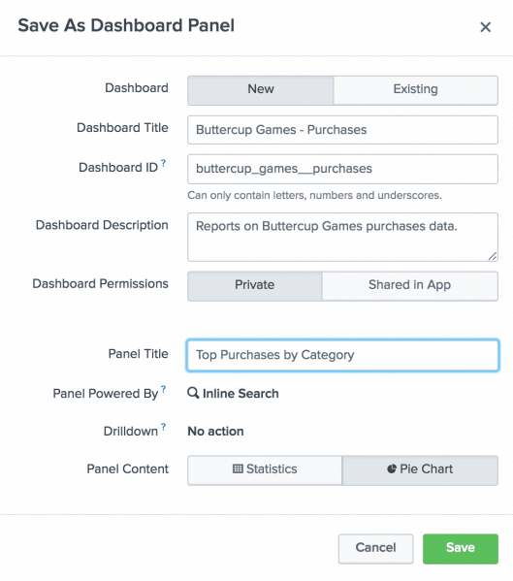Save the dashboard panel
This screenshot has height=581, width=513.
pos(461,549)
